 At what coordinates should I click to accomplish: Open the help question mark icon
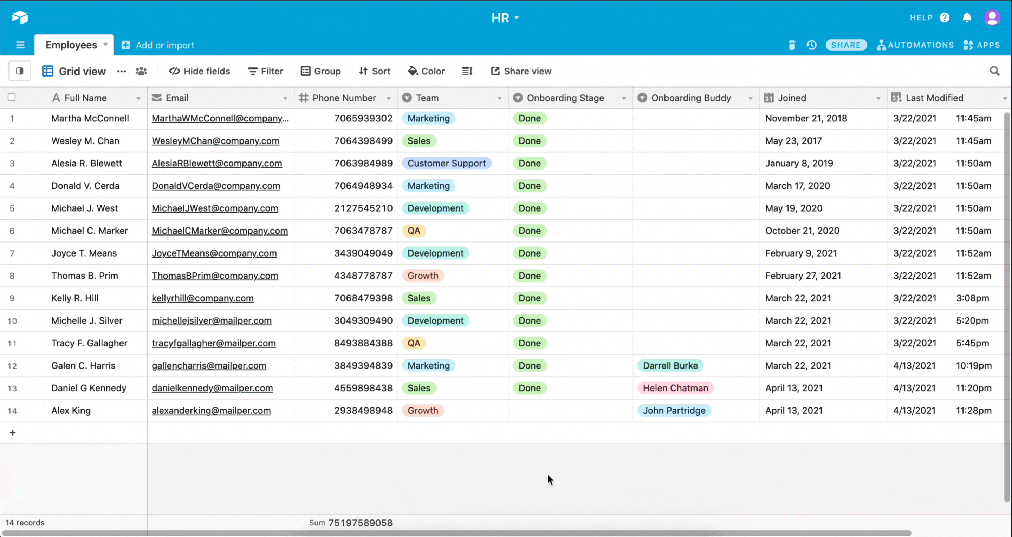tap(945, 18)
